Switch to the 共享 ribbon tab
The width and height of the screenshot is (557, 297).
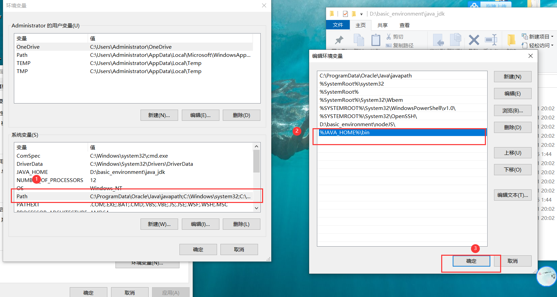pyautogui.click(x=383, y=25)
